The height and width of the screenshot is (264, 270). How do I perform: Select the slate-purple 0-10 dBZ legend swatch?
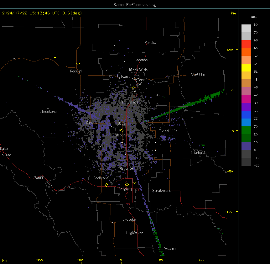pyautogui.click(x=246, y=146)
